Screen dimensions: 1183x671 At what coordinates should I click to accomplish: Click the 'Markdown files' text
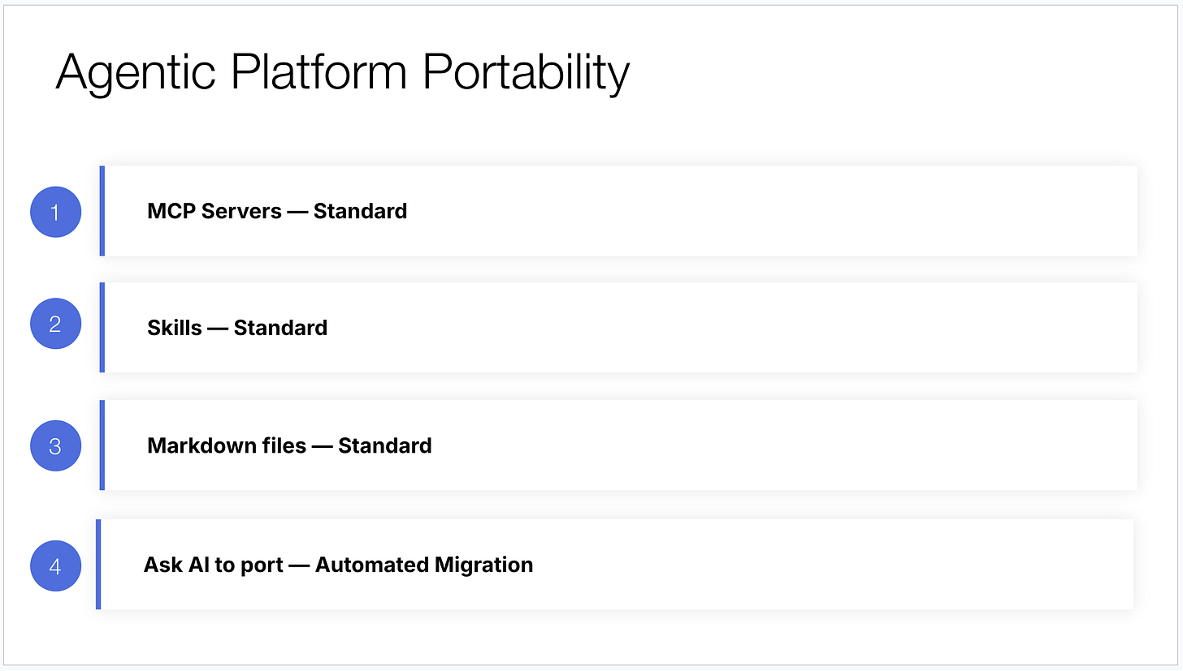pos(227,445)
